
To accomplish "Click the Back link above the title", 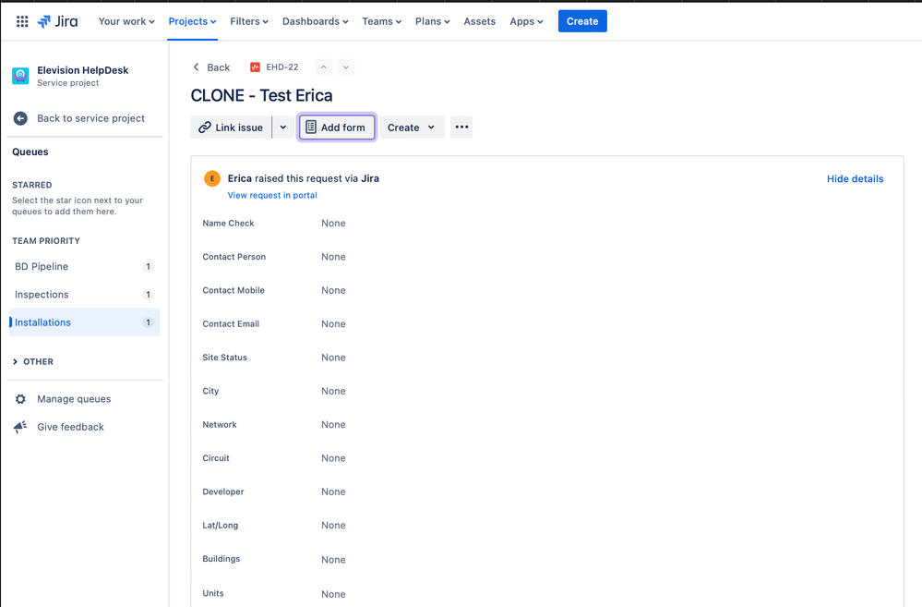I will pos(211,67).
